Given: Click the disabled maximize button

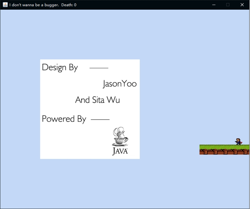Looking at the screenshot, I should pos(228,5).
